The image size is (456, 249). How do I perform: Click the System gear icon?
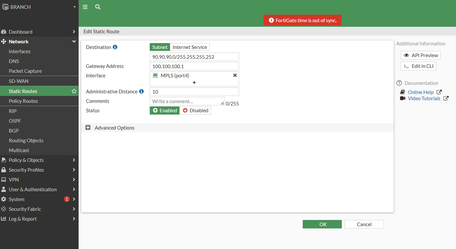pyautogui.click(x=4, y=199)
